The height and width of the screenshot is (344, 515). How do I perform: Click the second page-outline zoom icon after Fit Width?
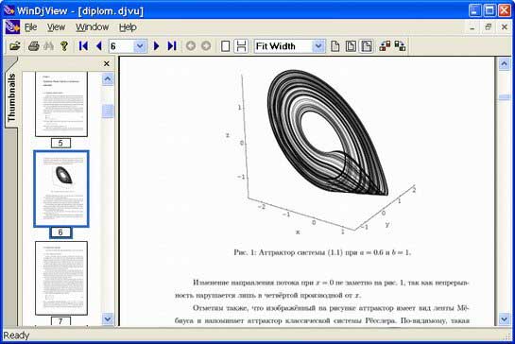click(351, 46)
